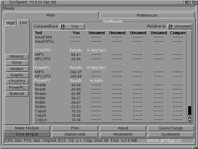This screenshot has width=198, height=149.
Task: Run the Memory test
Action: [17, 56]
